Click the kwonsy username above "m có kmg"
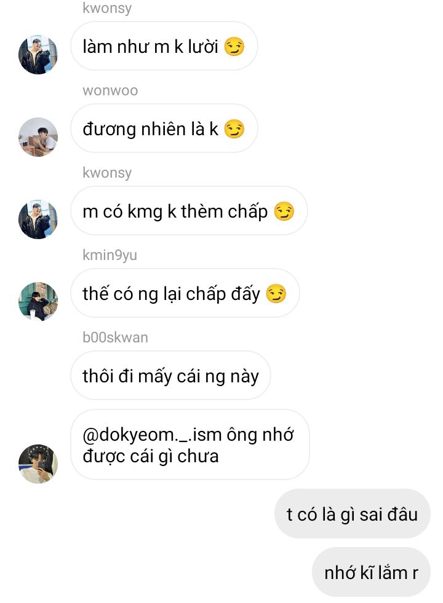Image resolution: width=443 pixels, height=603 pixels. coord(107,173)
